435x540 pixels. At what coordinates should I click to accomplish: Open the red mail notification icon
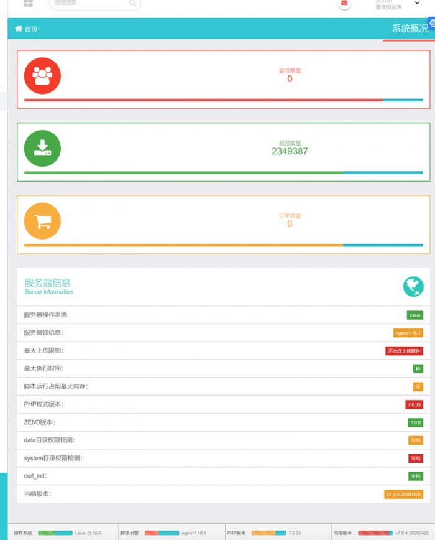344,4
